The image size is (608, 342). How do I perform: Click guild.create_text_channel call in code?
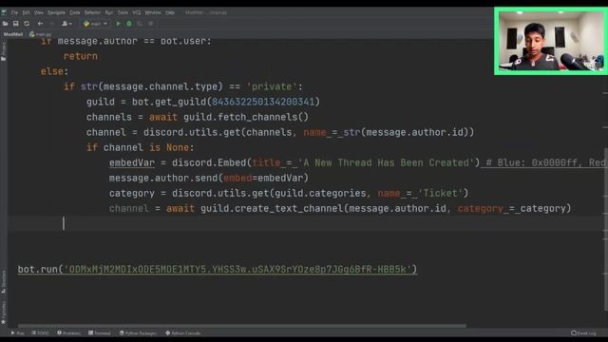click(x=272, y=208)
